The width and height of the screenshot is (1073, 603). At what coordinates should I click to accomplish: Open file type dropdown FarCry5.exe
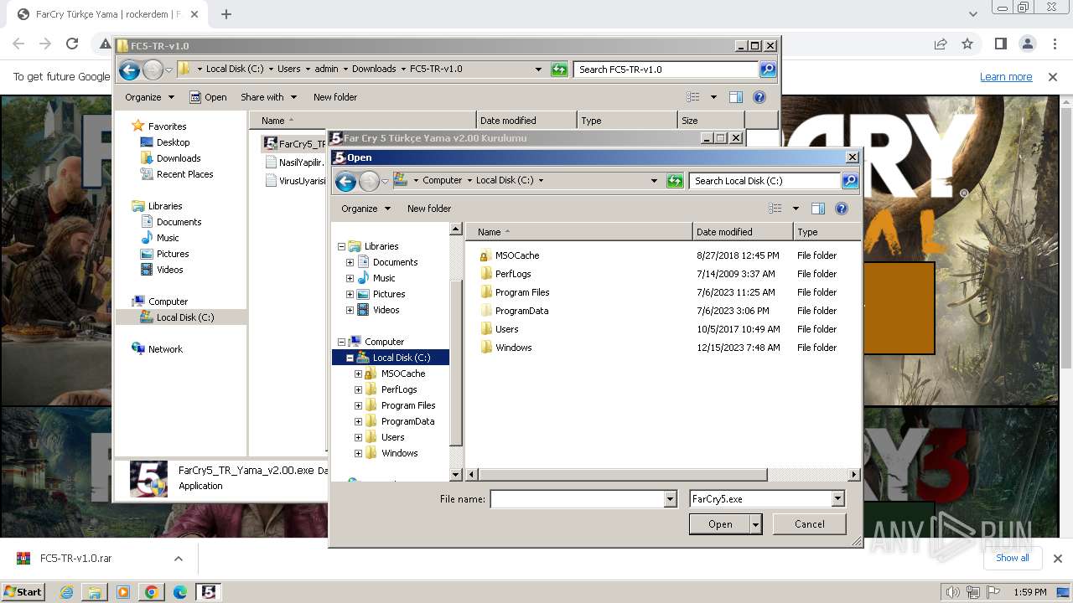tap(837, 499)
